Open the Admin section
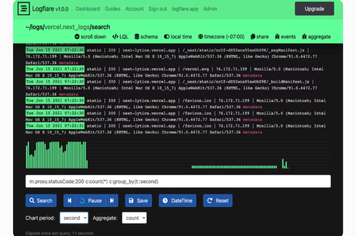 point(210,9)
